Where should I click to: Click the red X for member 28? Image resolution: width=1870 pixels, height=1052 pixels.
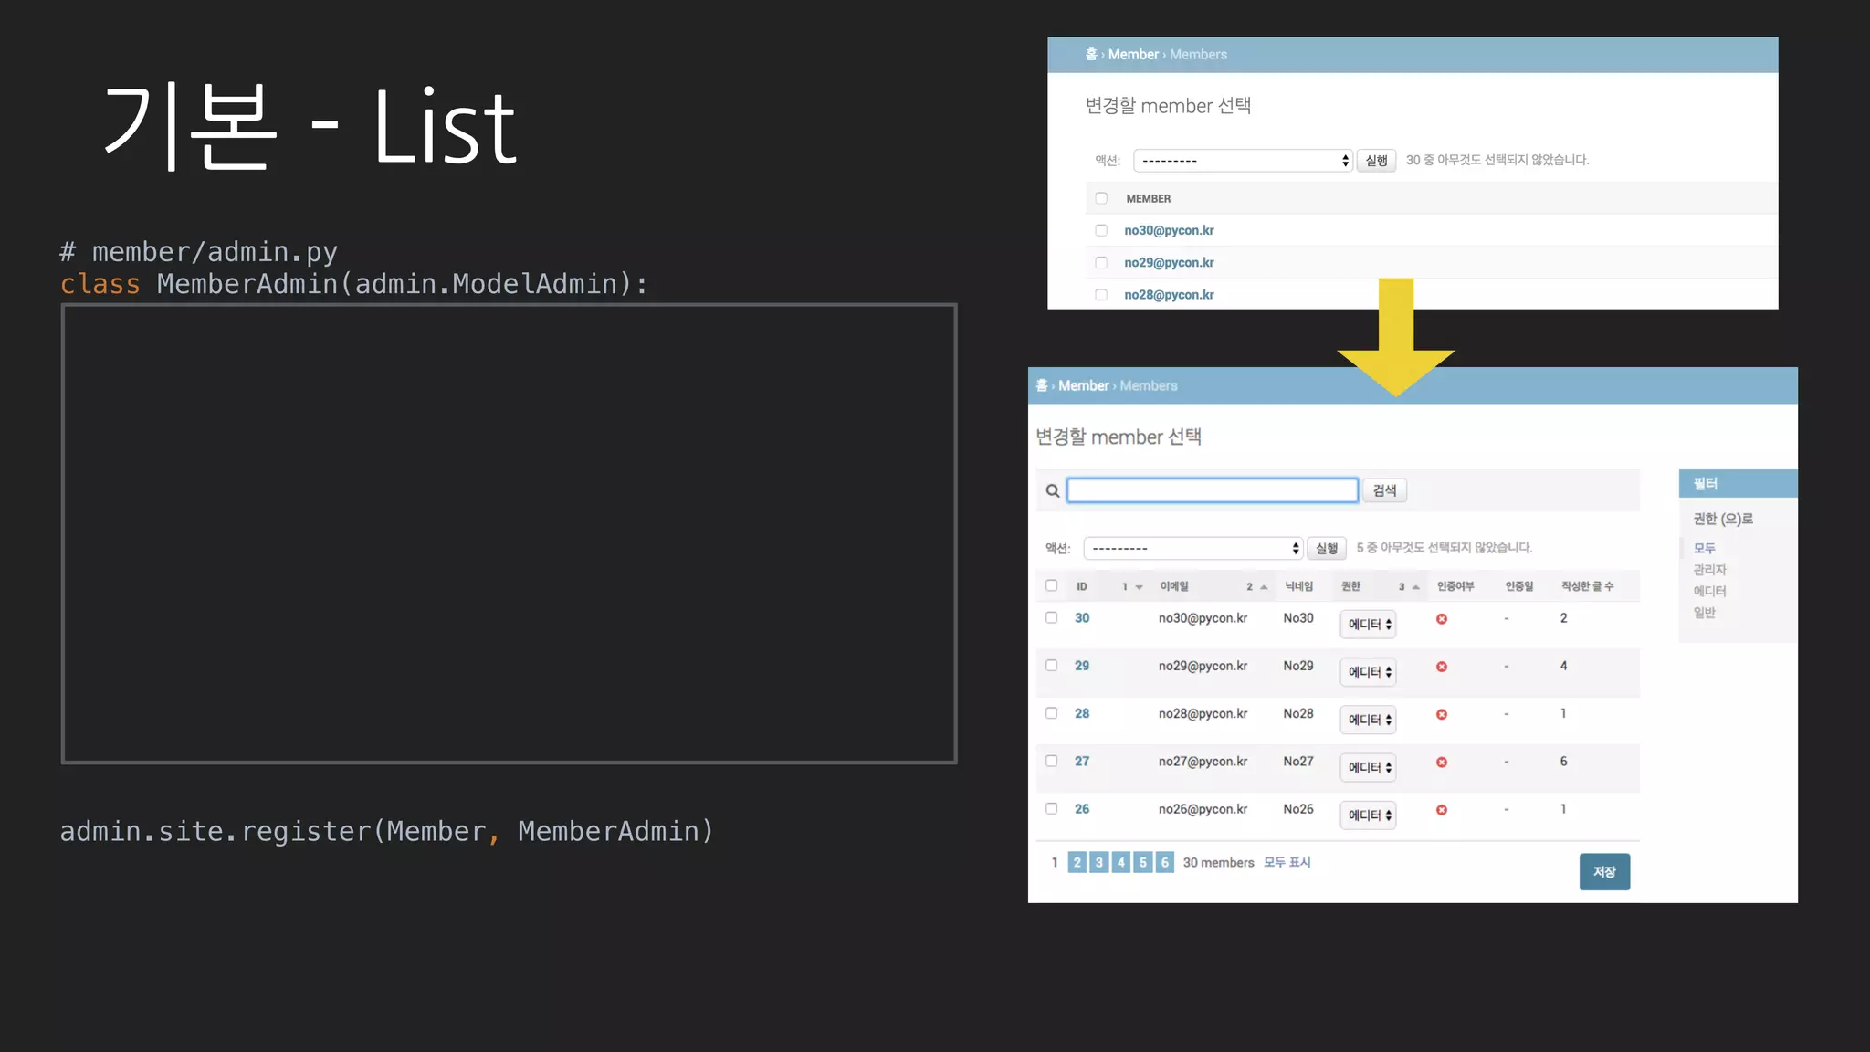click(x=1442, y=714)
